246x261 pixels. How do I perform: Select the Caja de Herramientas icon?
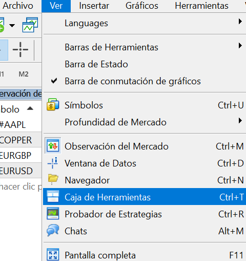(53, 196)
